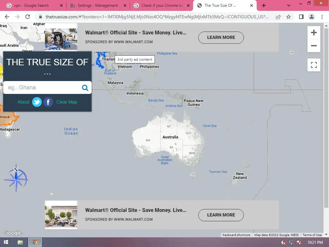Viewport: 329px width, 247px height.
Task: Switch to vpn - Google Search tab
Action: (x=31, y=5)
